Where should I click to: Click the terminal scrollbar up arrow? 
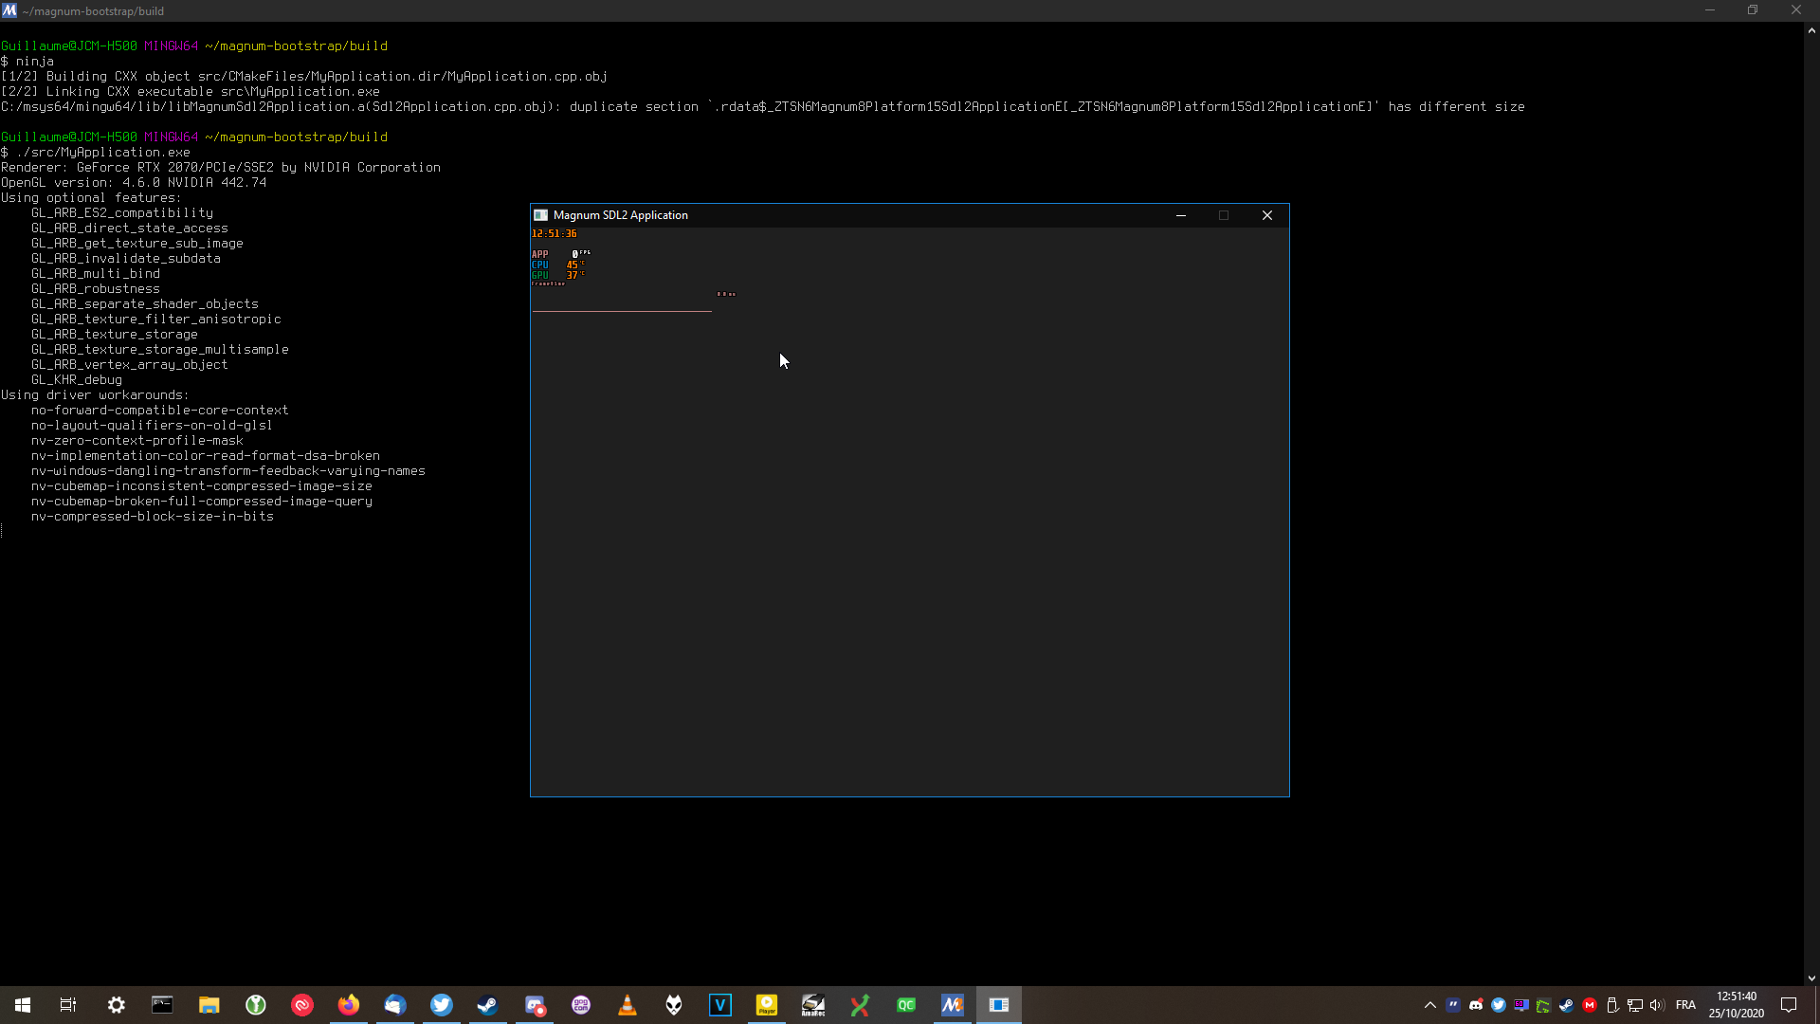click(x=1811, y=29)
